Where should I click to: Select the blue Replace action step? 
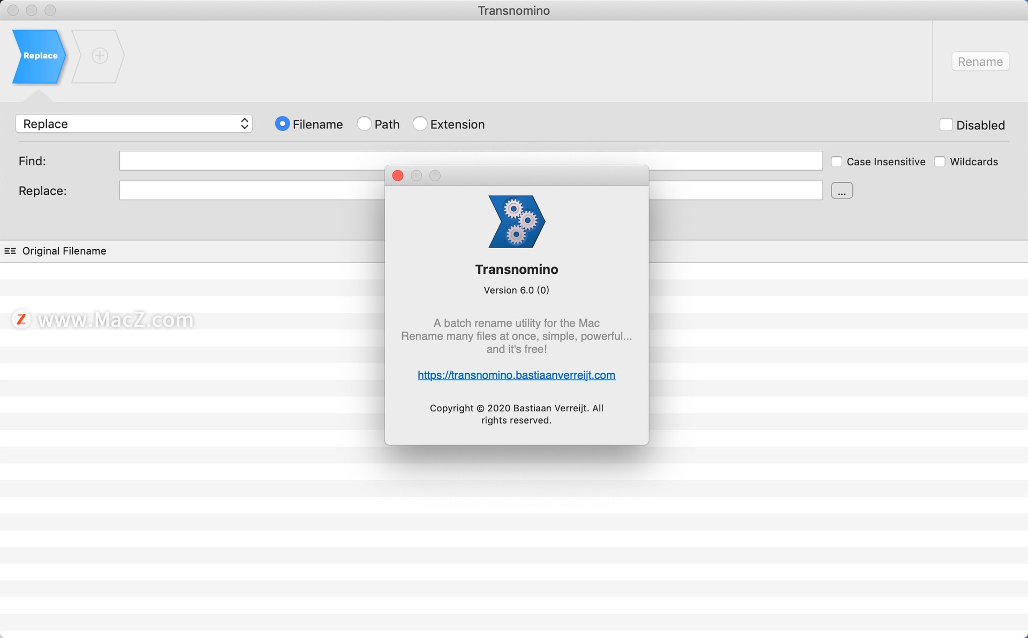point(39,56)
